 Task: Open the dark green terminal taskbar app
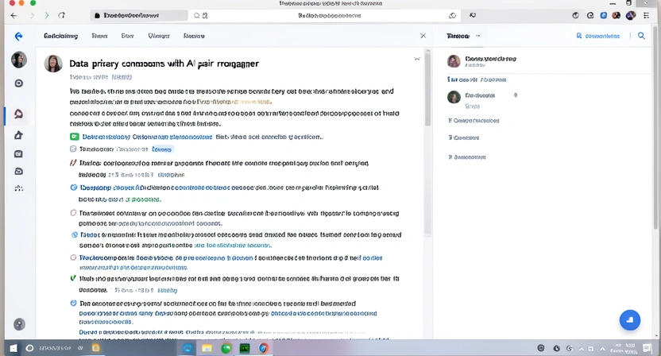[245, 348]
